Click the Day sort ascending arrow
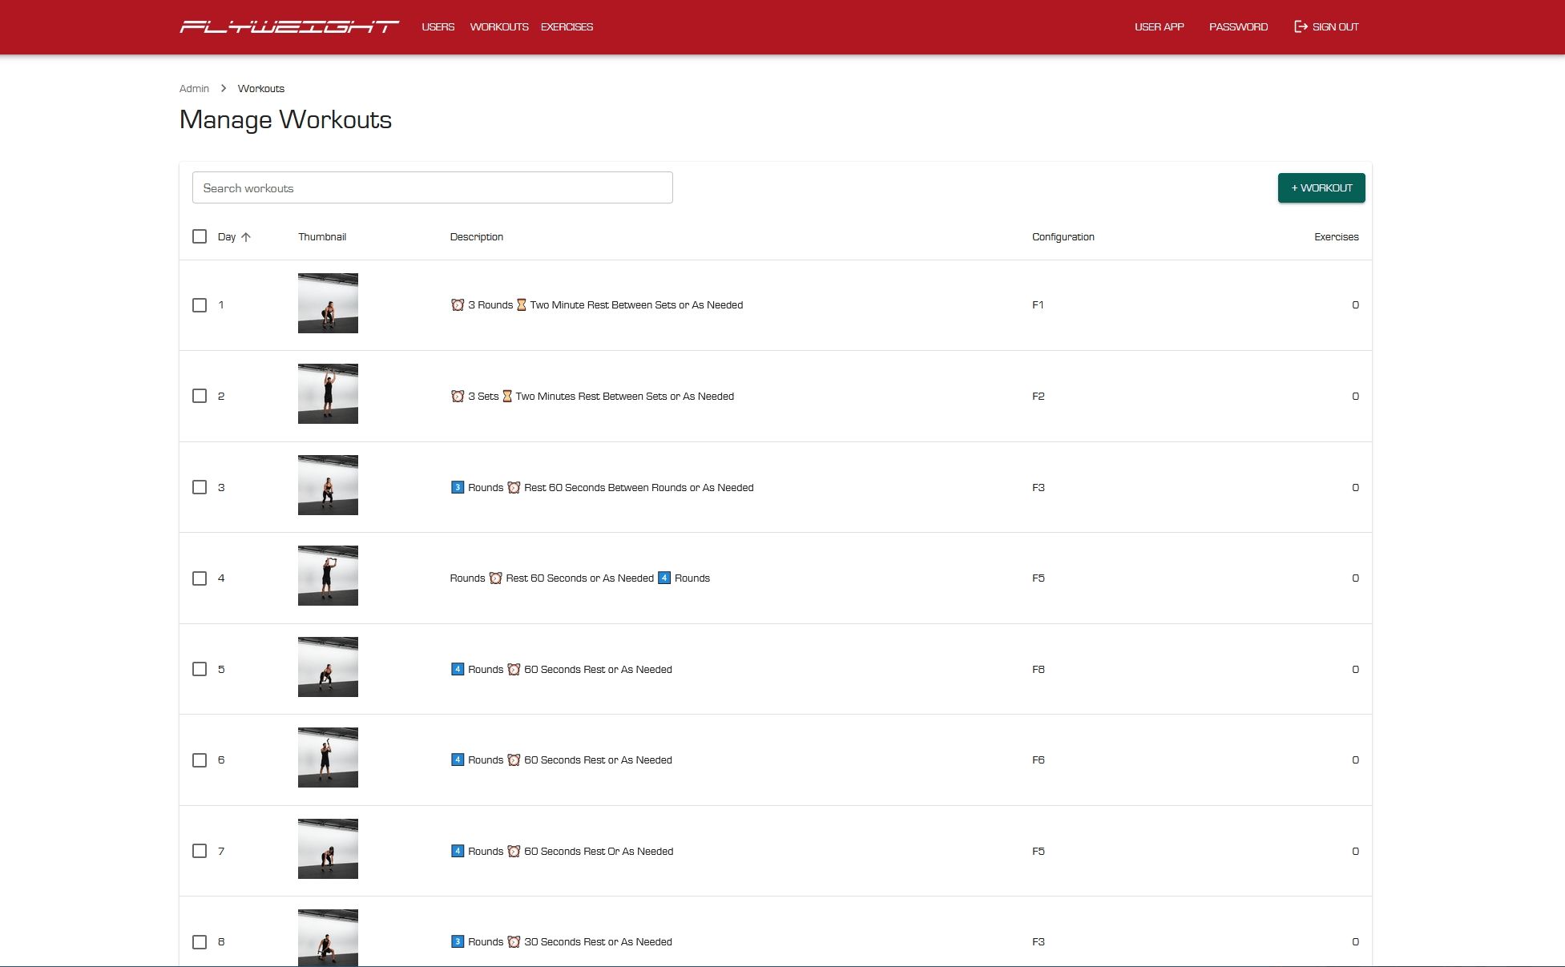Image resolution: width=1565 pixels, height=967 pixels. pos(246,237)
